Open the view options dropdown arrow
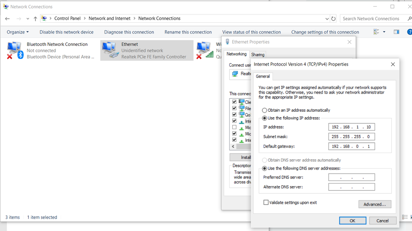Viewport: 412px width, 231px height. coord(384,32)
